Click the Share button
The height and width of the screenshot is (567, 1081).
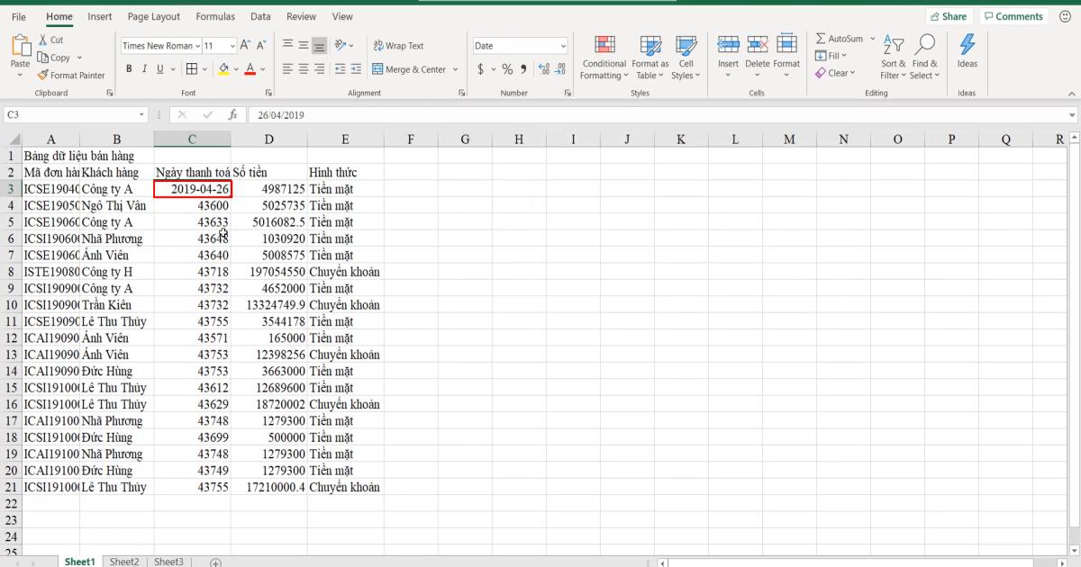point(949,15)
